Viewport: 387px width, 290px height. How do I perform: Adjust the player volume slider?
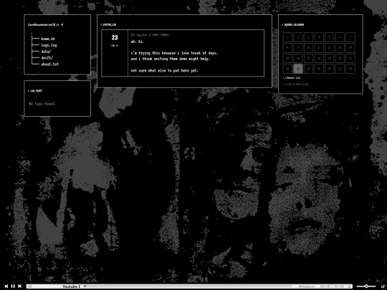pyautogui.click(x=366, y=286)
